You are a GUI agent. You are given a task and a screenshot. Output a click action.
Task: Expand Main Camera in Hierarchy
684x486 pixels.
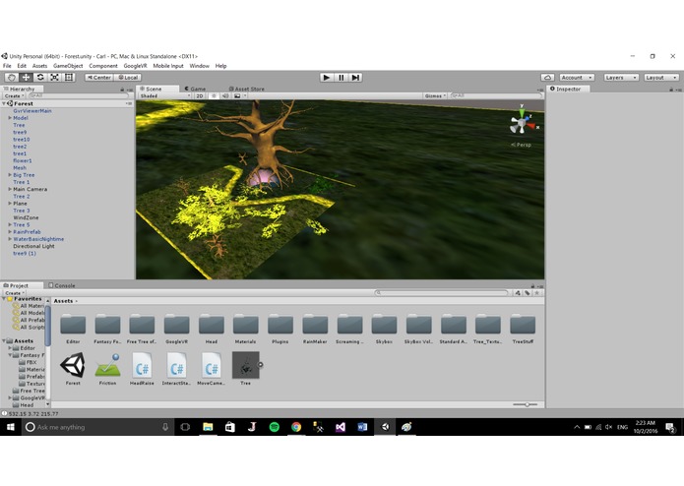pyautogui.click(x=10, y=189)
